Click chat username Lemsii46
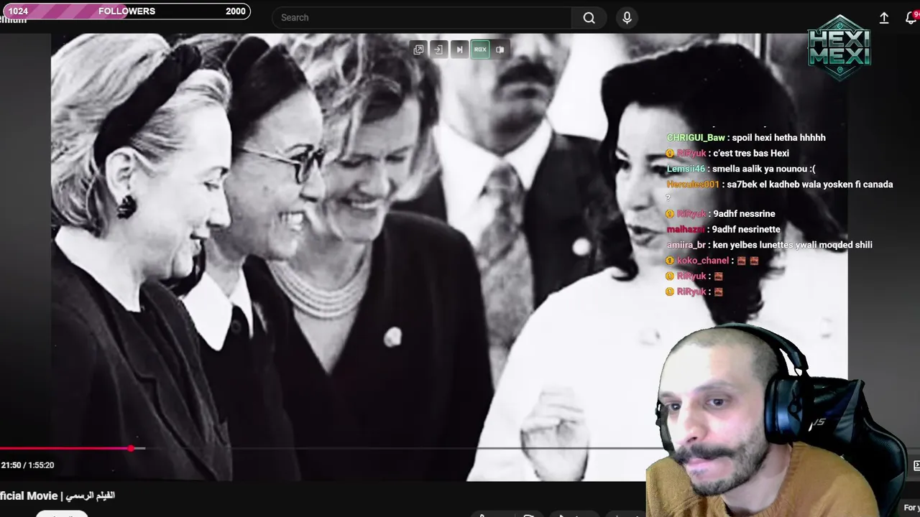This screenshot has width=920, height=517. [686, 169]
